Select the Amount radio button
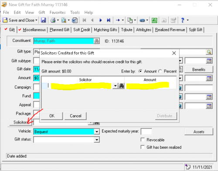This screenshot has width=218, height=171. click(140, 71)
